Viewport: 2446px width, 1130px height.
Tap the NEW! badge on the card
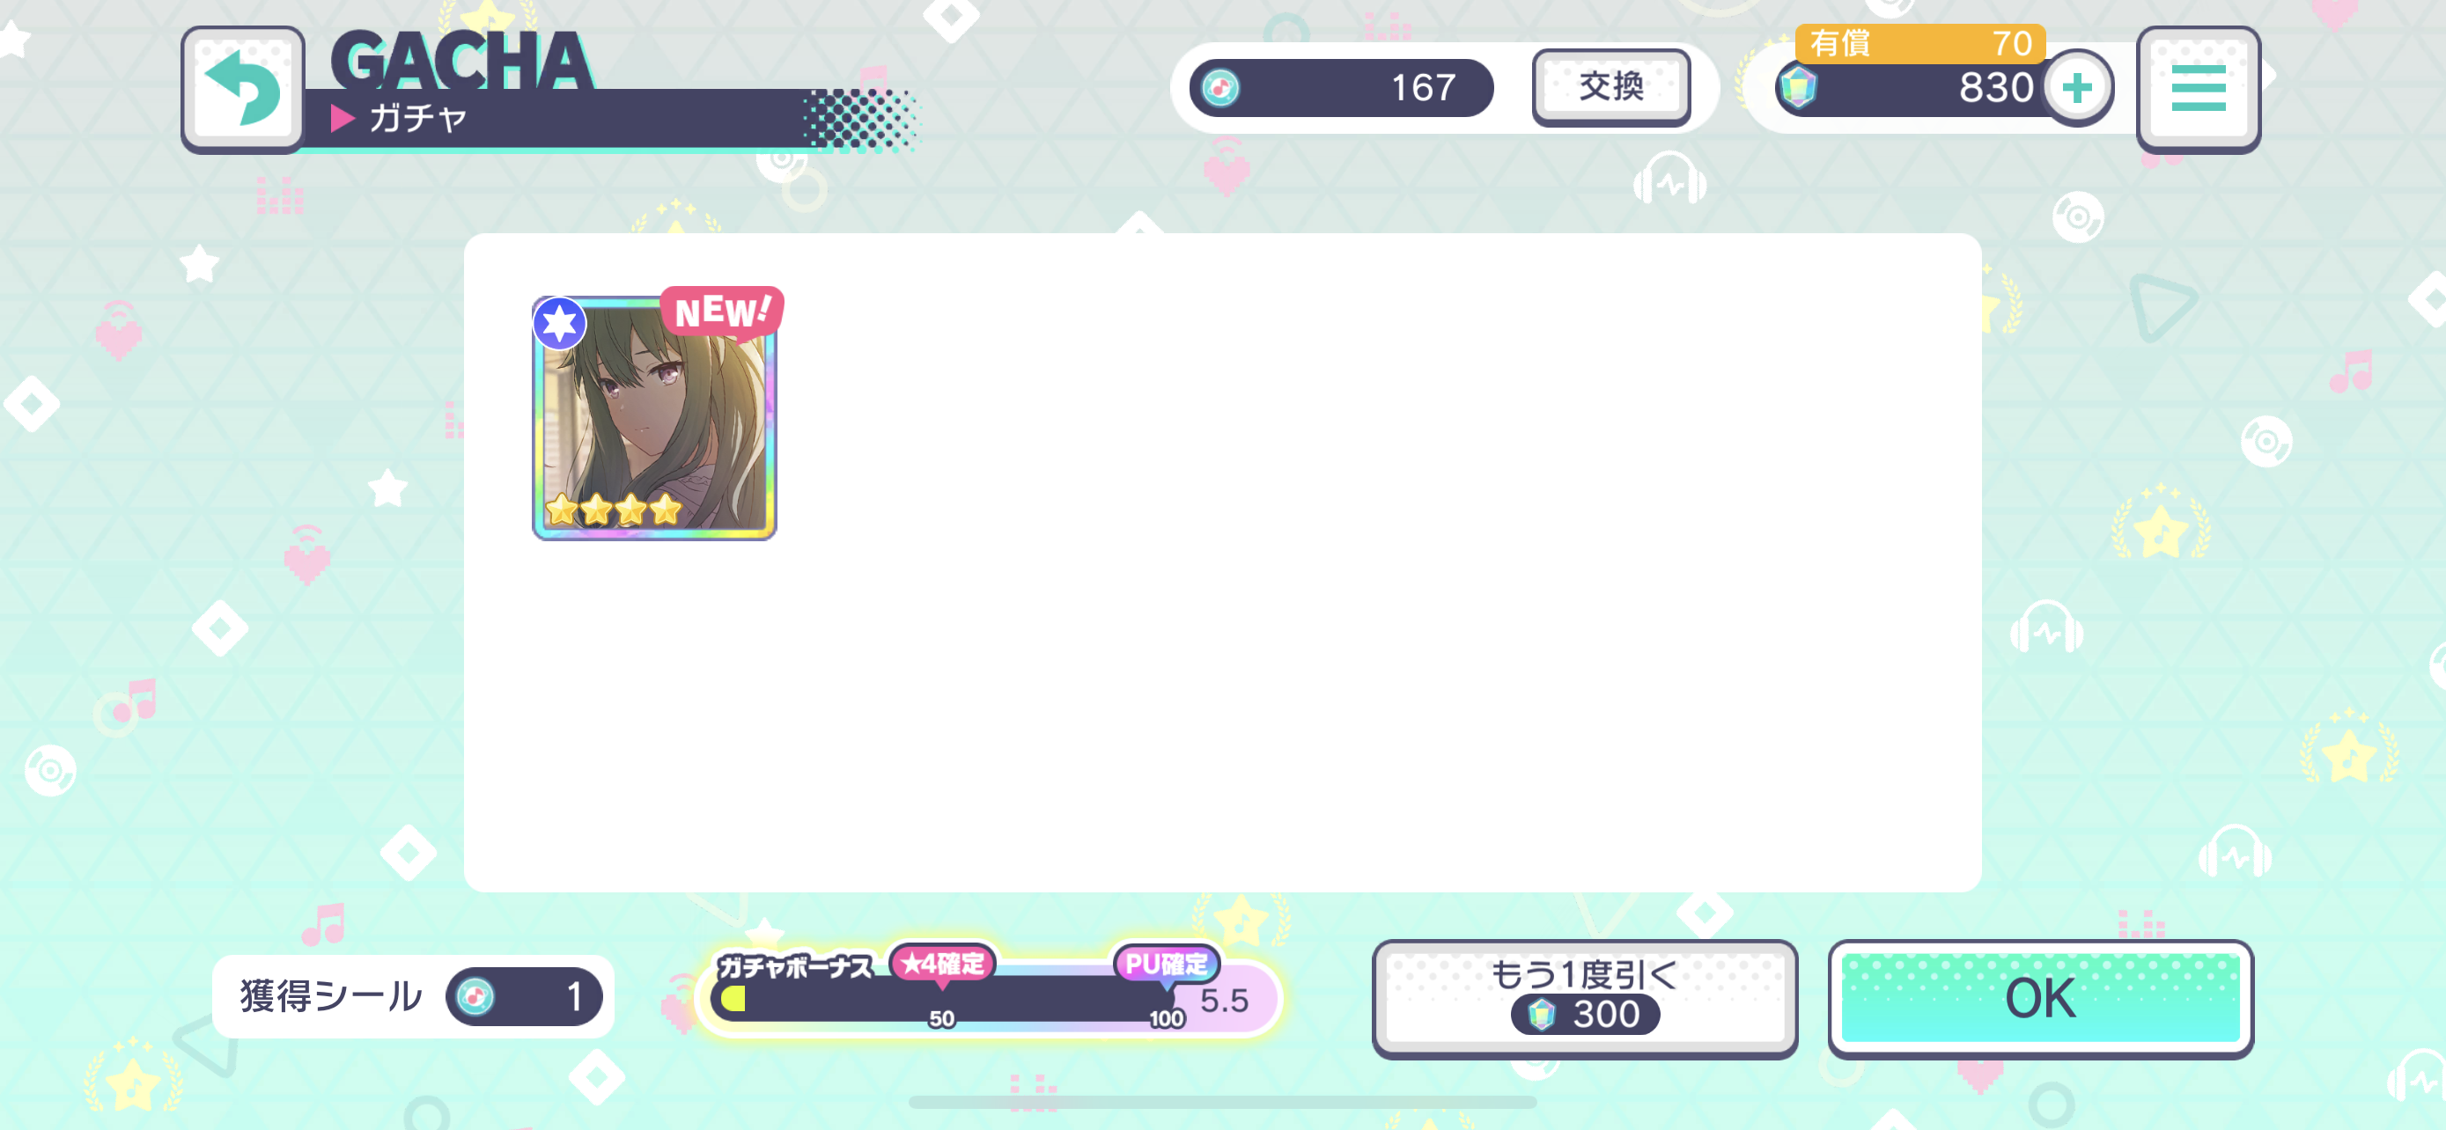722,312
